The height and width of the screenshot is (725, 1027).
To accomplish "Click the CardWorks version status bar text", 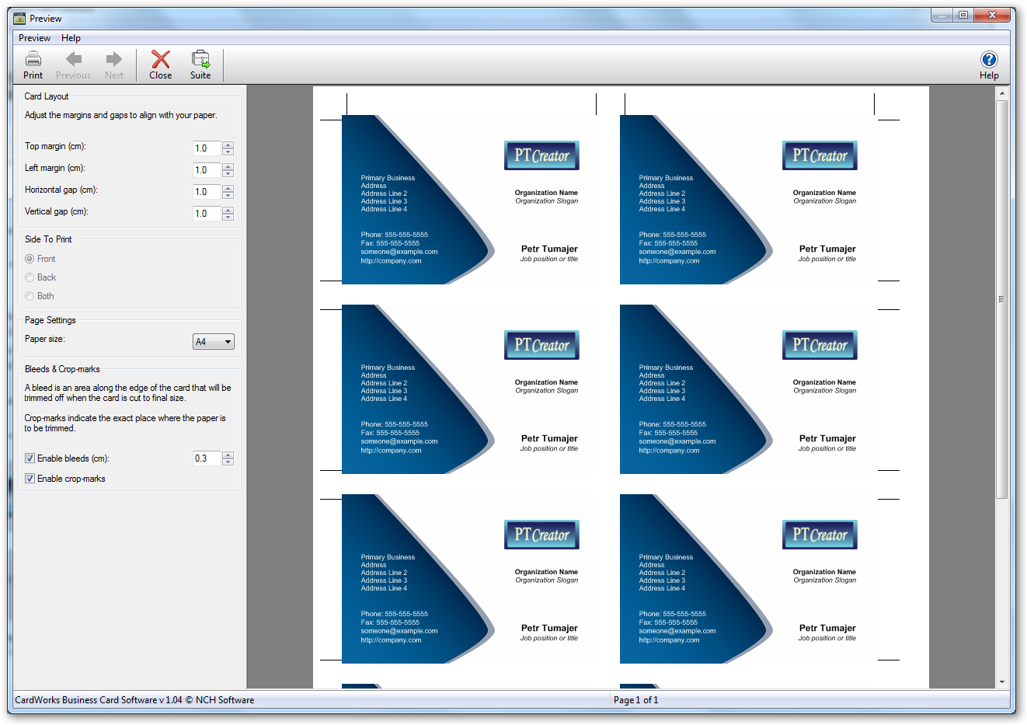I will tap(134, 700).
